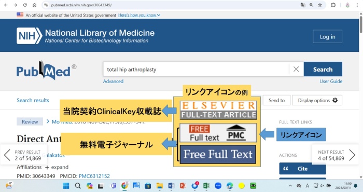Click the FULL TEXT LINKS heading
Image resolution: width=363 pixels, height=192 pixels.
[x=296, y=122]
